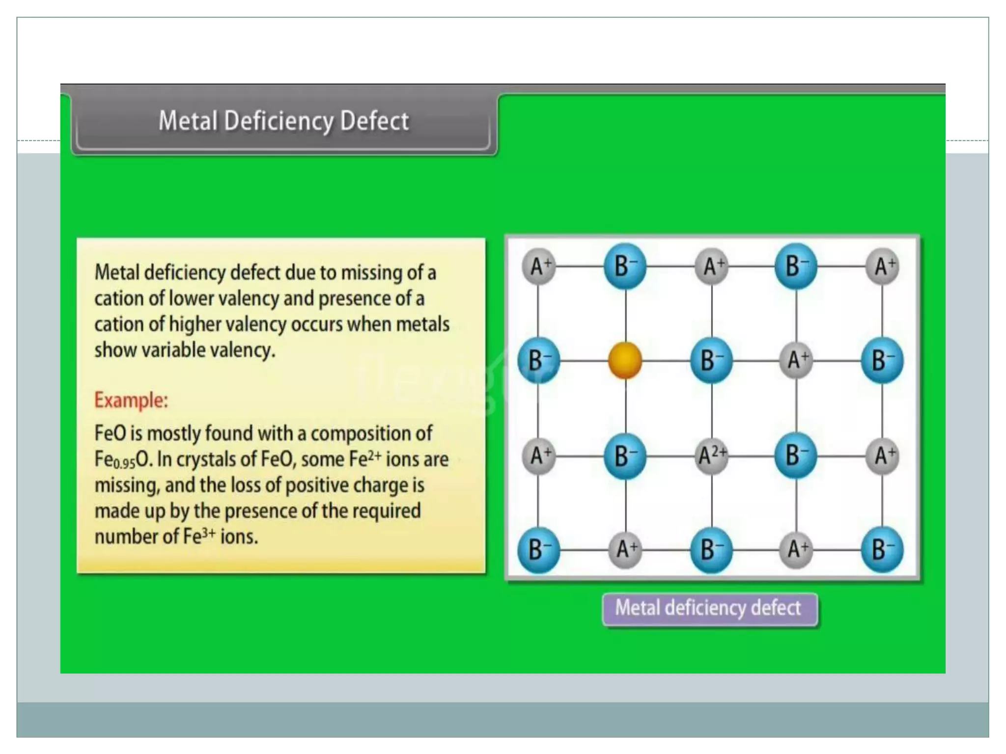The height and width of the screenshot is (754, 1006).
Task: Click the second-row A+ ion sphere
Action: [796, 361]
